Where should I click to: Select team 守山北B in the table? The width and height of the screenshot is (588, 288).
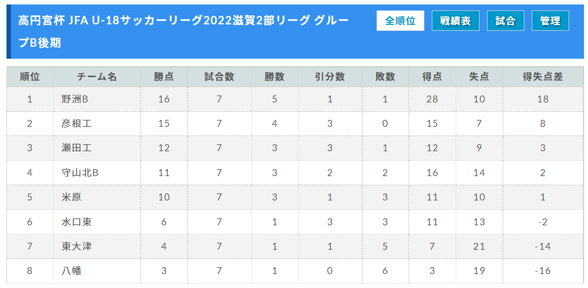click(x=80, y=173)
